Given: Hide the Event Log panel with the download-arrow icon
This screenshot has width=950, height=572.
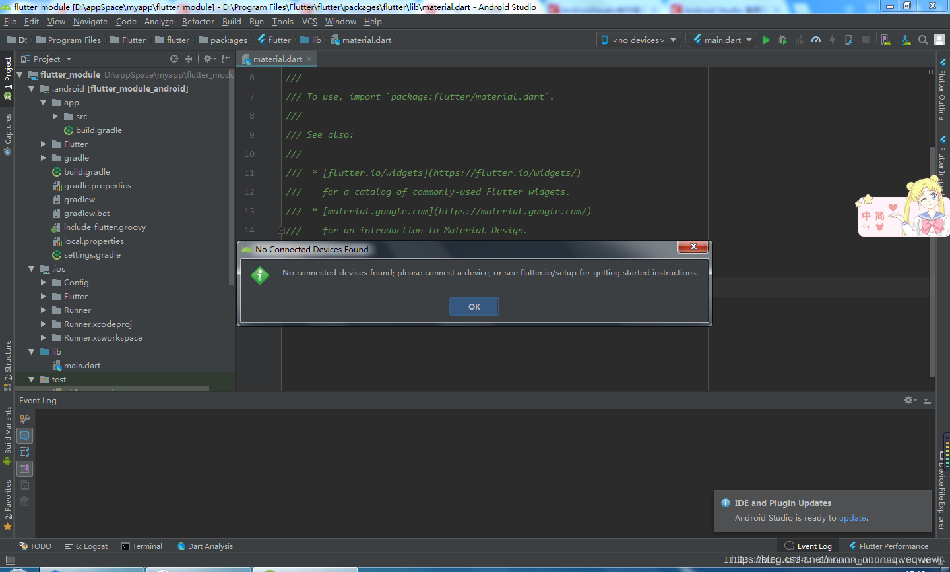Looking at the screenshot, I should [x=927, y=400].
